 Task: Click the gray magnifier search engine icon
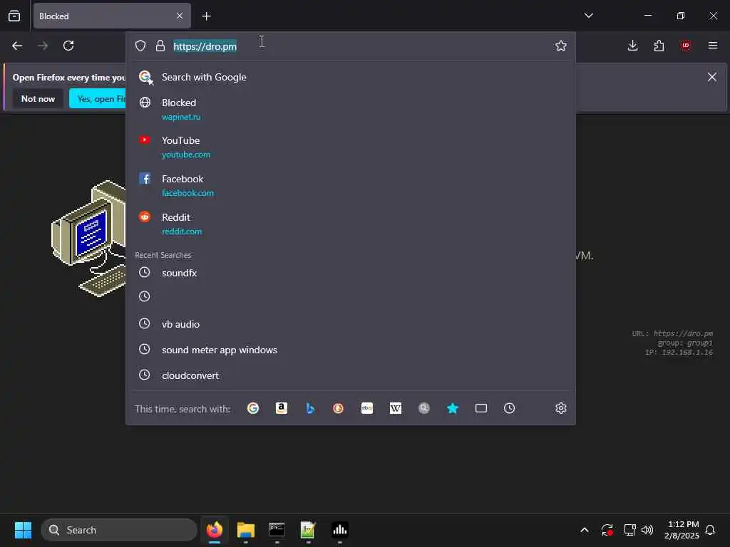click(x=423, y=408)
